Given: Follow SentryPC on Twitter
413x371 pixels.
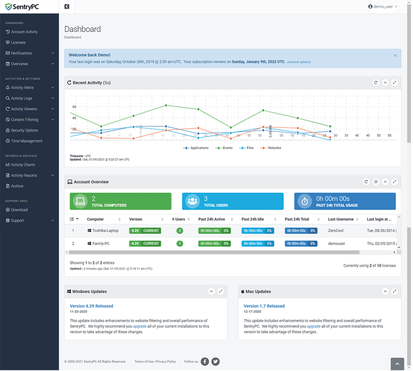Looking at the screenshot, I should tap(215, 361).
